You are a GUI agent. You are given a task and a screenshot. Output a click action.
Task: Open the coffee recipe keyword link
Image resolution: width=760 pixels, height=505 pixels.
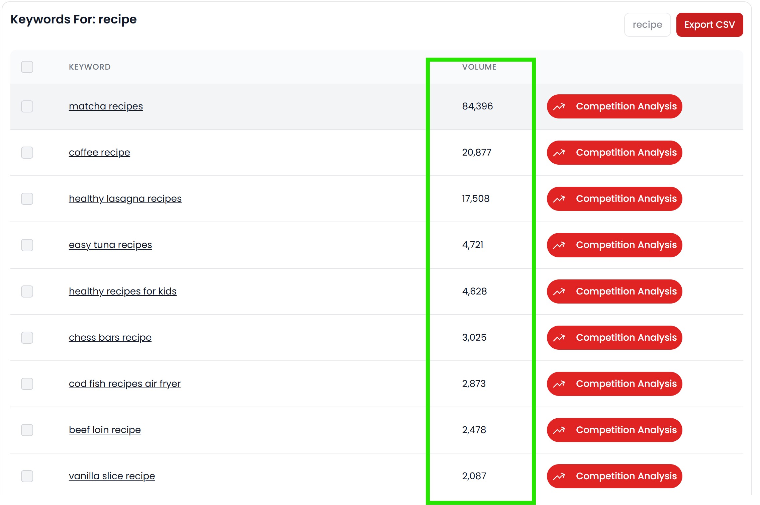99,153
